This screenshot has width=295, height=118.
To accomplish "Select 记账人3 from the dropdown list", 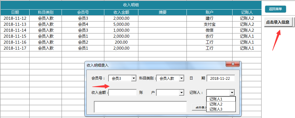I will coord(221,109).
